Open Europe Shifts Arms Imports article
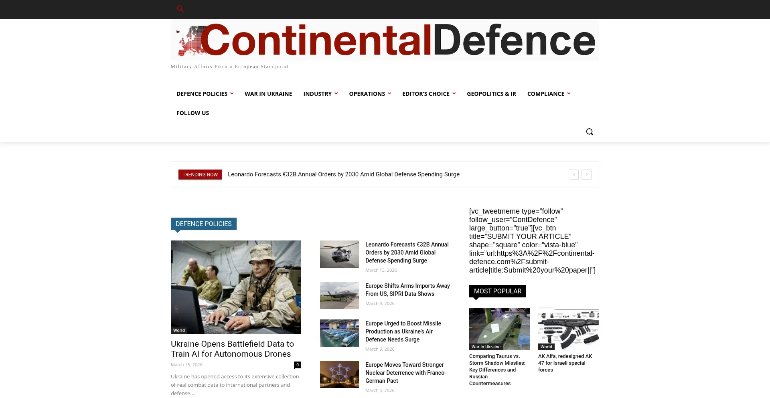Screen dimensions: 770x398 click(x=407, y=290)
